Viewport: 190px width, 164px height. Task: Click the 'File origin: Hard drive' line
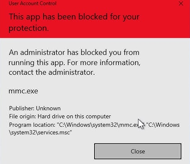(x=60, y=117)
